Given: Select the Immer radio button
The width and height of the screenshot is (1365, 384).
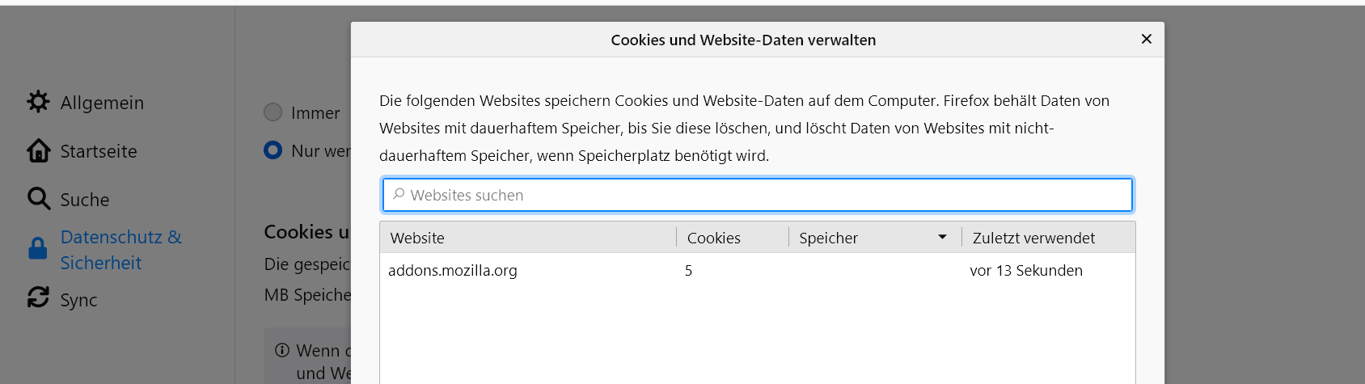Looking at the screenshot, I should tap(273, 112).
